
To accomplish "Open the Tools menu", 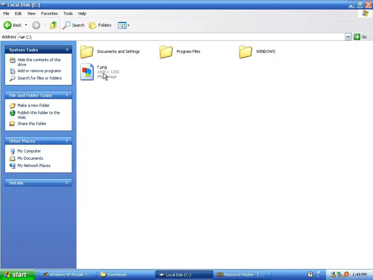I will [x=68, y=13].
